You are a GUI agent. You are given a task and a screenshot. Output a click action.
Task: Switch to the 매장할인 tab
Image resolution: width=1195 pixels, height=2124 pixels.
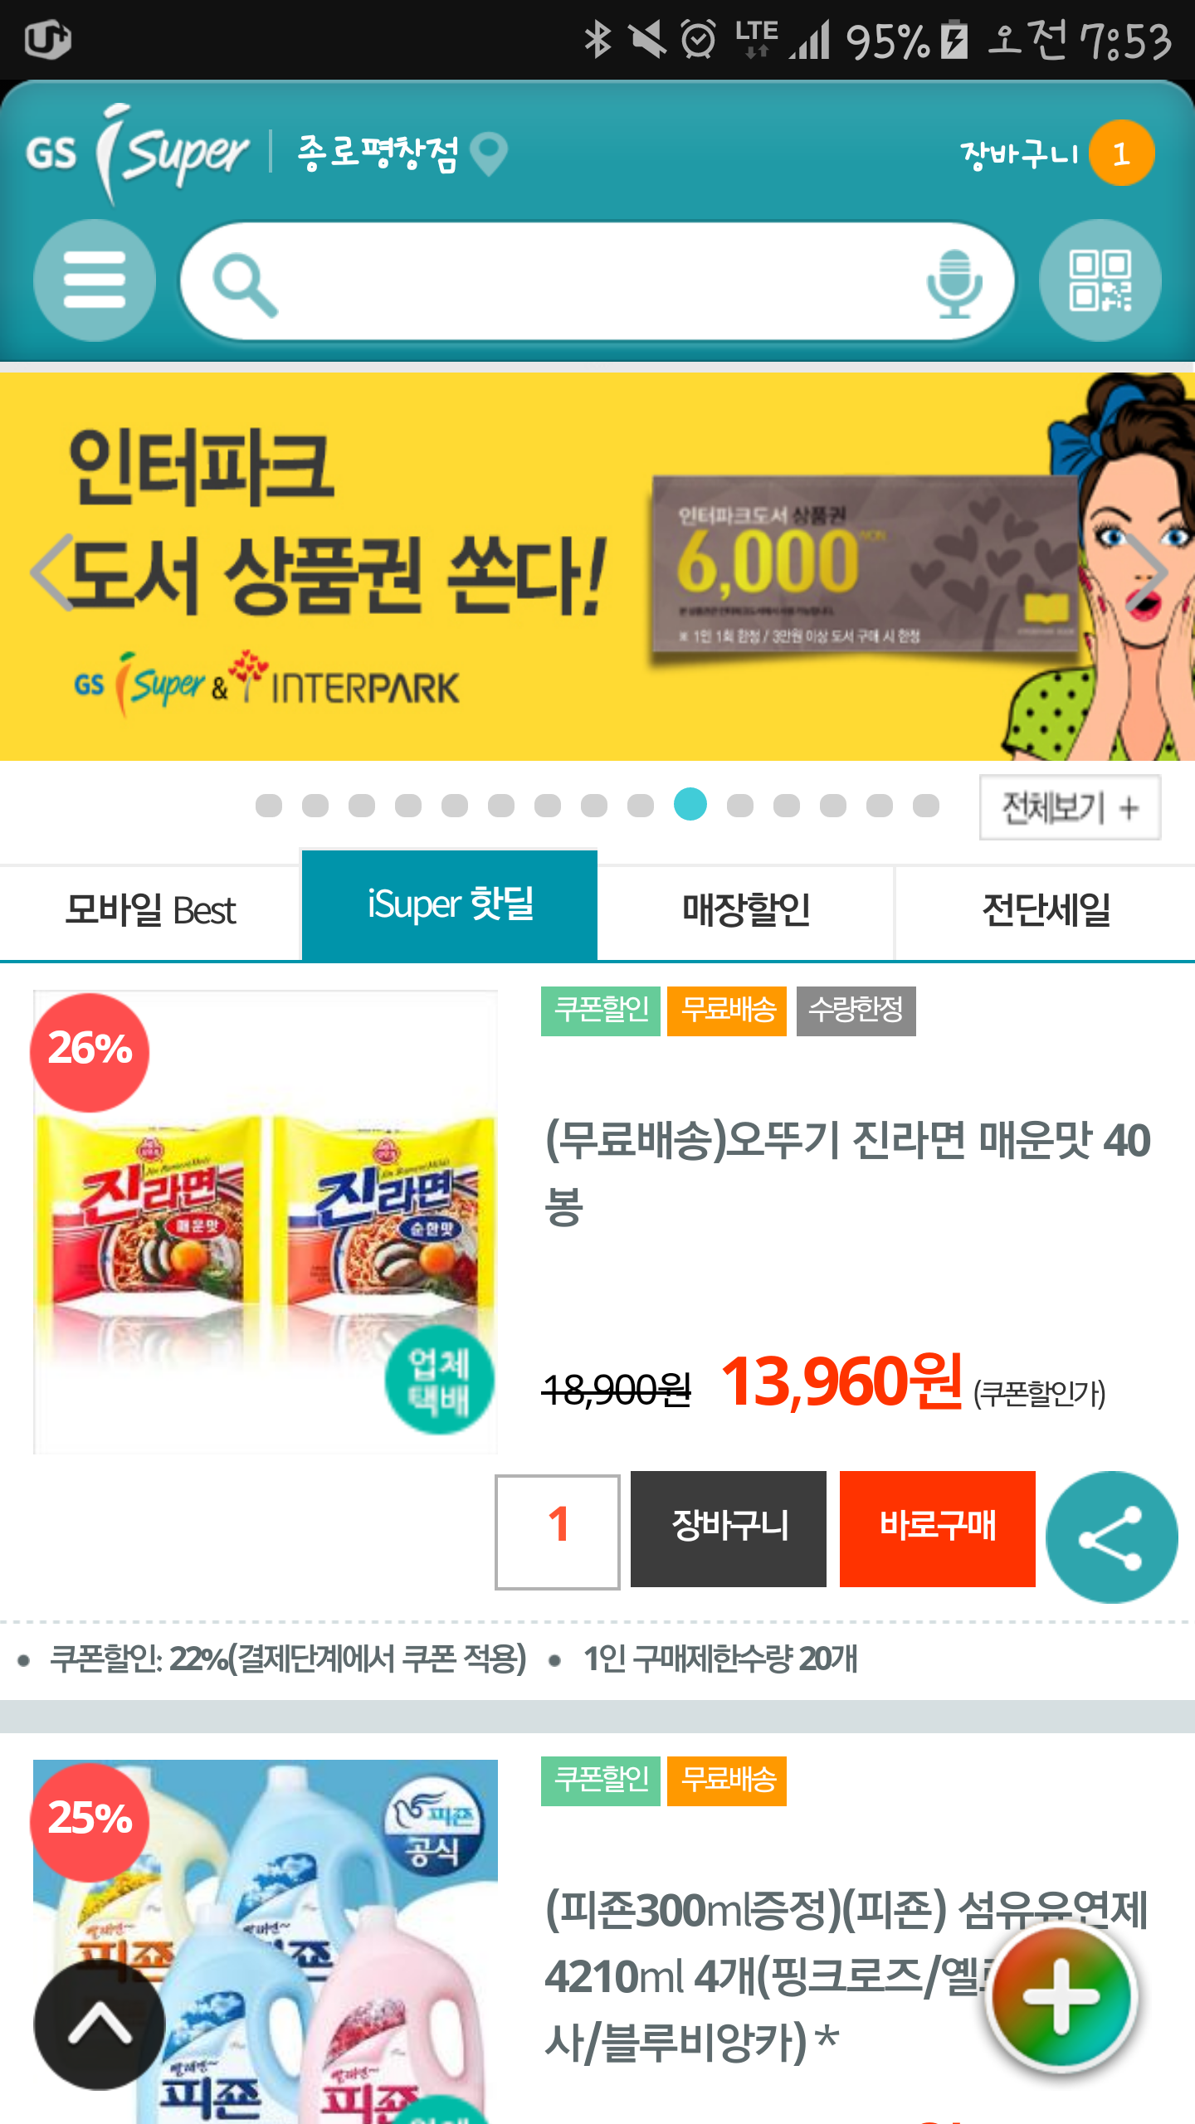tap(746, 911)
